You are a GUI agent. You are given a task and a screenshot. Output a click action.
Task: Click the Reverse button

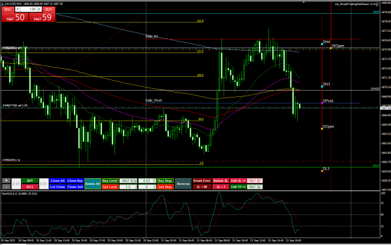point(183,184)
